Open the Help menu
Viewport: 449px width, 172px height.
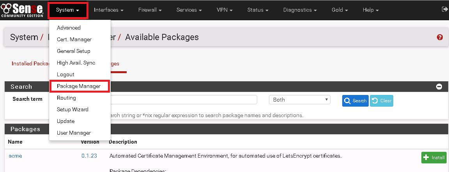click(371, 10)
